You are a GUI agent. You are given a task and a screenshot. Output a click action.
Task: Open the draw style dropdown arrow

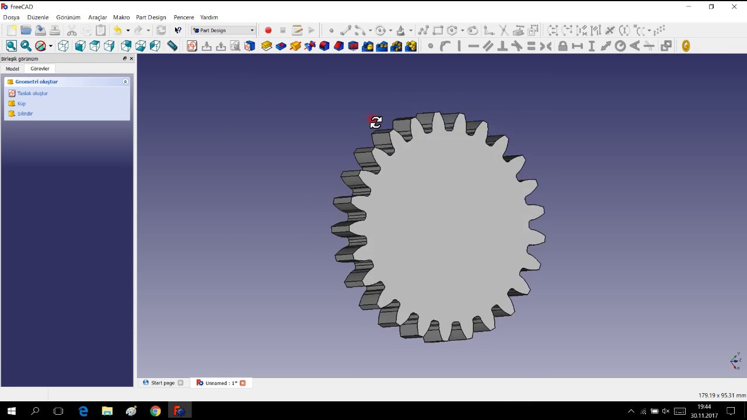pos(51,46)
